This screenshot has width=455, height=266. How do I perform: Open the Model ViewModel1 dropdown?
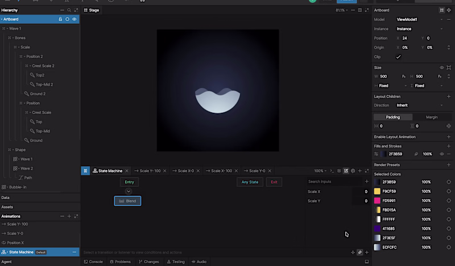click(x=420, y=19)
